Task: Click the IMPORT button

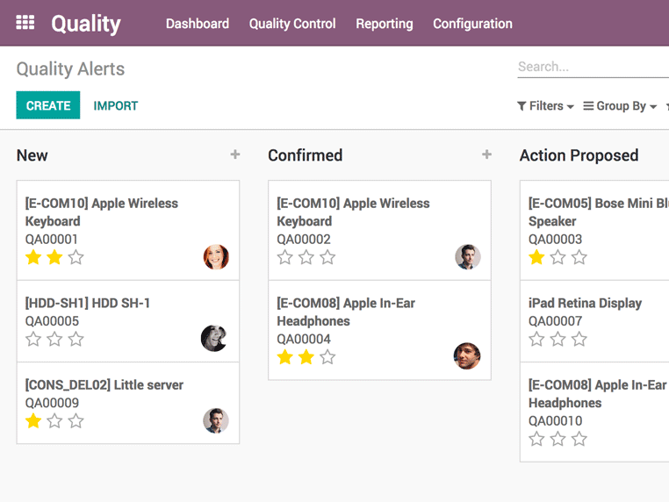Action: point(116,105)
